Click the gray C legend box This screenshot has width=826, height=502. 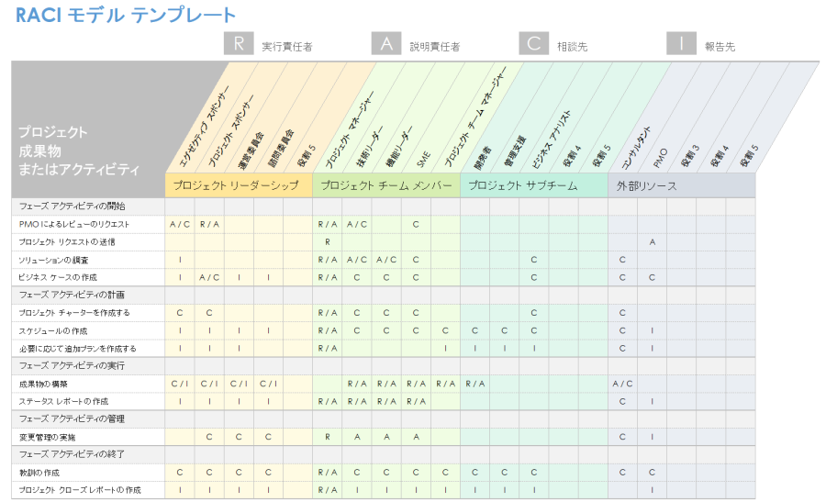(533, 43)
